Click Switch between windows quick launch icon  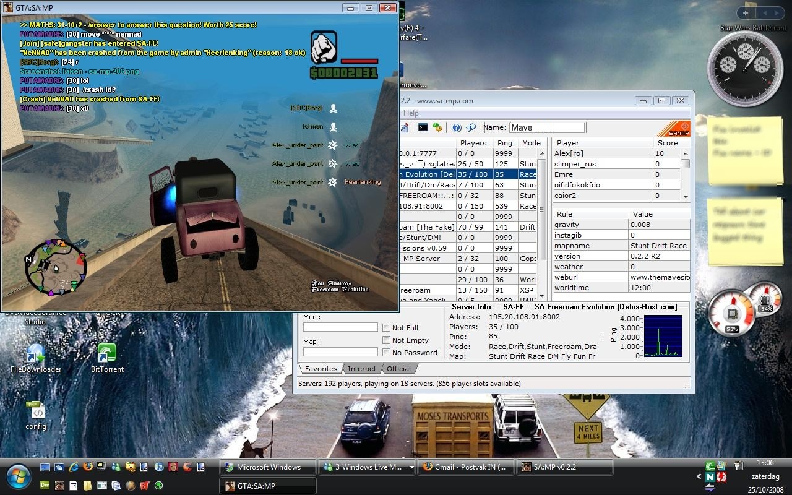[59, 467]
